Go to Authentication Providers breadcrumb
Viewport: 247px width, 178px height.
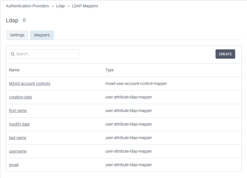click(x=28, y=6)
